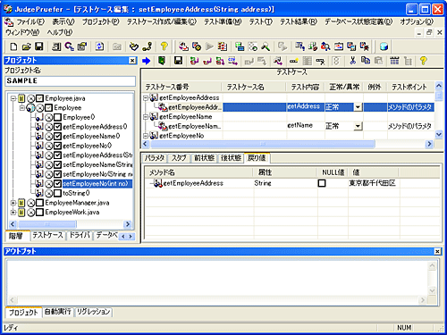
Task: Click the gear-with-arrows icon after main help bulb
Action: point(183,46)
